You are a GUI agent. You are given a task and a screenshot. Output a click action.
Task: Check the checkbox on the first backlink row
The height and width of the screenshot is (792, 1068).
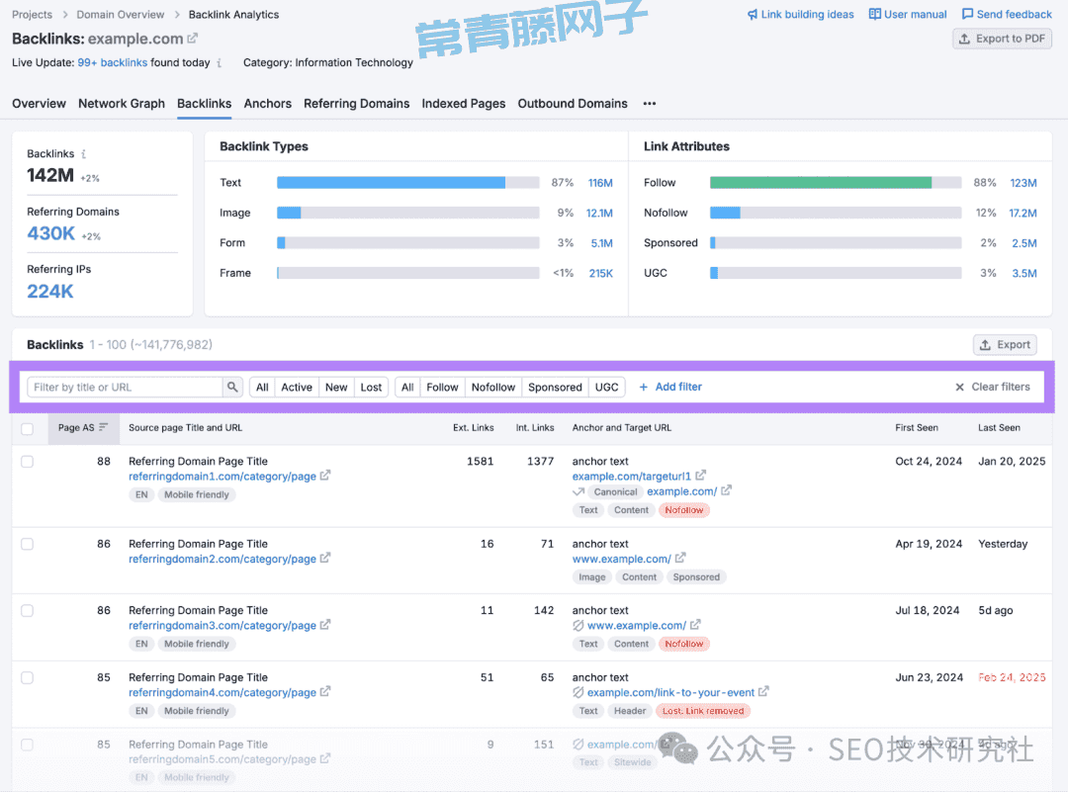point(27,461)
